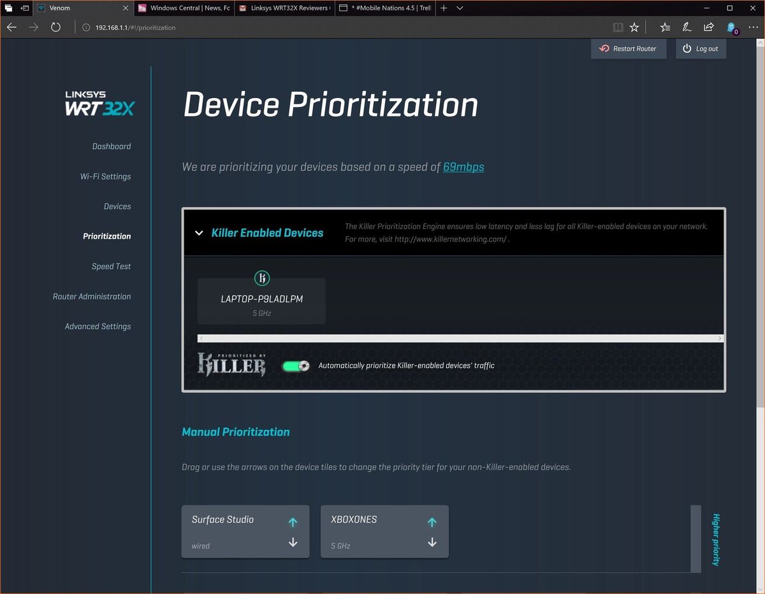Image resolution: width=765 pixels, height=594 pixels.
Task: Click the Killer Enabled Devices heading
Action: pyautogui.click(x=267, y=233)
